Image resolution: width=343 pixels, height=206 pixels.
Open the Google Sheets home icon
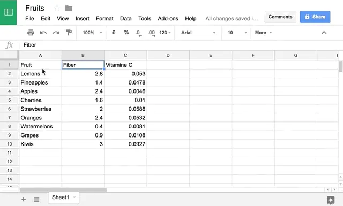point(9,12)
